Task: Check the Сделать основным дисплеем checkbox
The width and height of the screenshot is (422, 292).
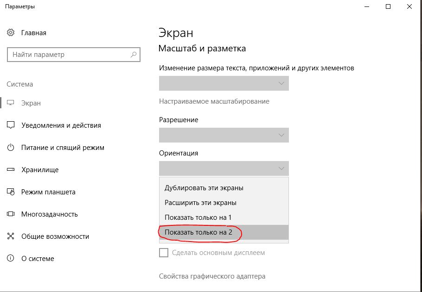Action: (164, 253)
